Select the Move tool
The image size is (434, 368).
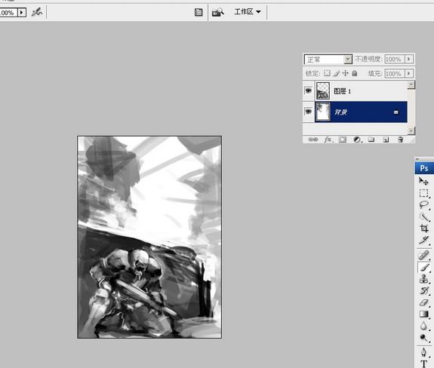pos(423,181)
